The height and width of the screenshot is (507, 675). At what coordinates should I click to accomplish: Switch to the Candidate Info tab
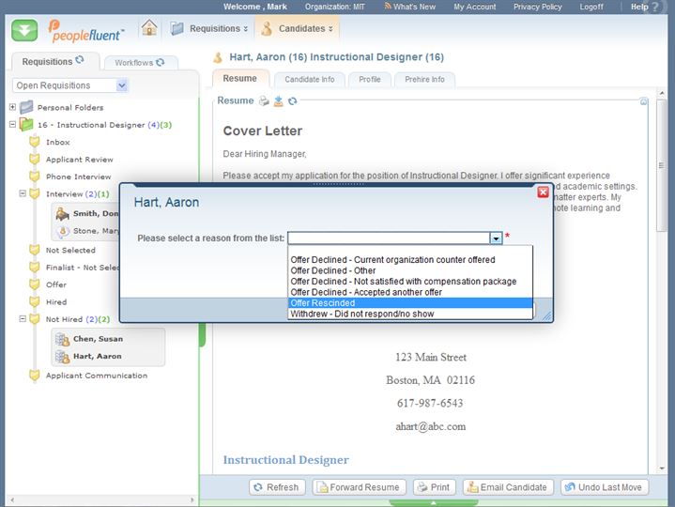pyautogui.click(x=309, y=80)
